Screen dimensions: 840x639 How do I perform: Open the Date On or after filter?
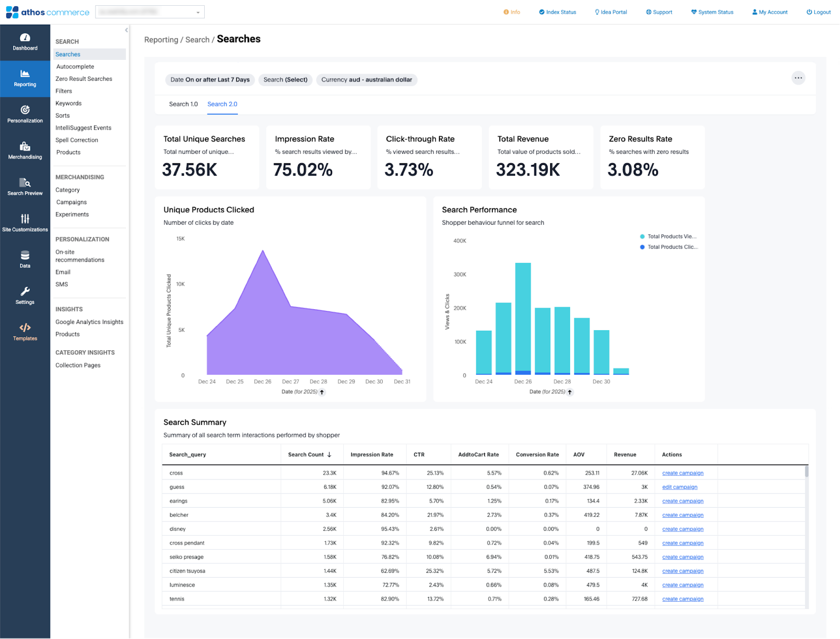pos(209,80)
